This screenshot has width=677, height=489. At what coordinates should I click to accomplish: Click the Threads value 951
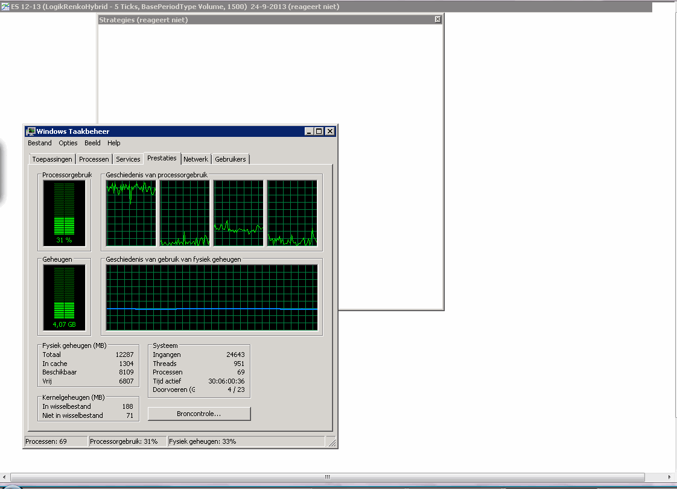[239, 364]
